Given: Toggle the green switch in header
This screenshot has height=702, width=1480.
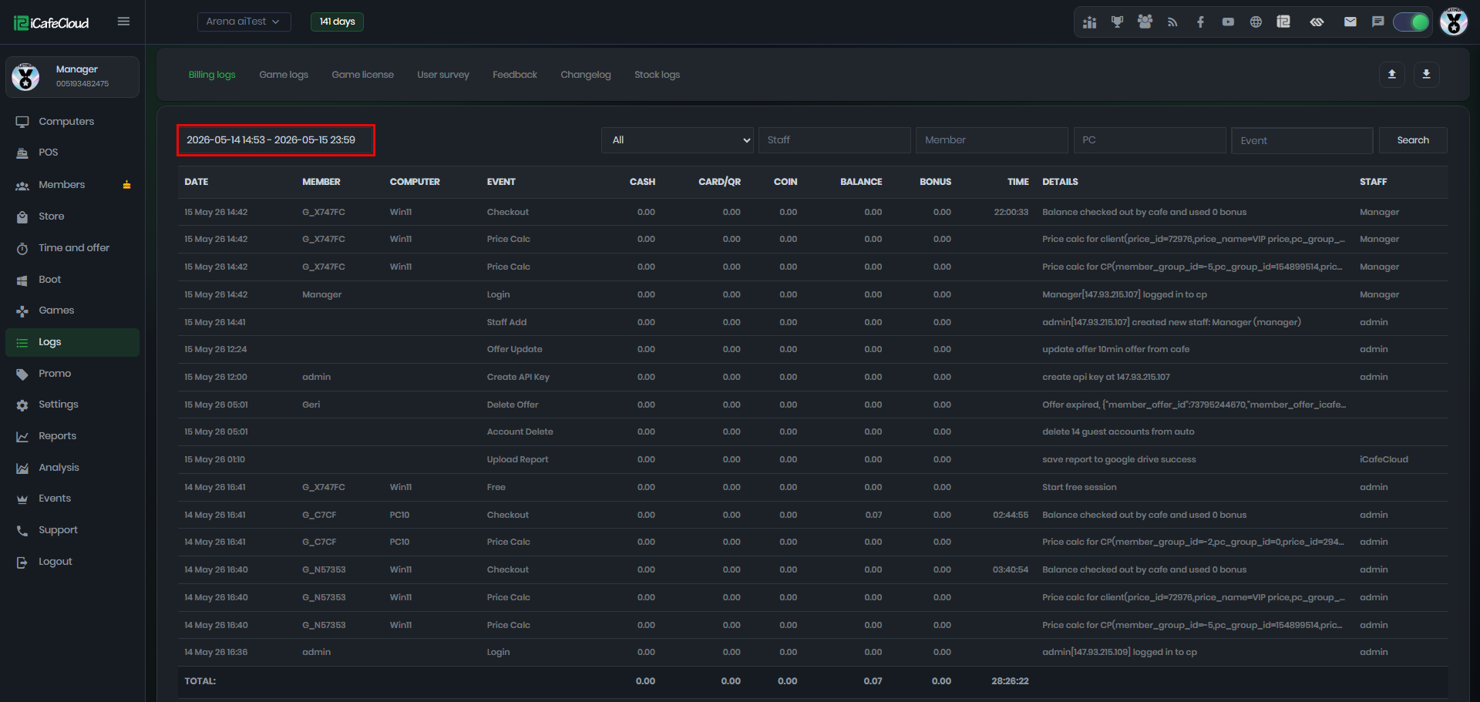Looking at the screenshot, I should click(1411, 22).
